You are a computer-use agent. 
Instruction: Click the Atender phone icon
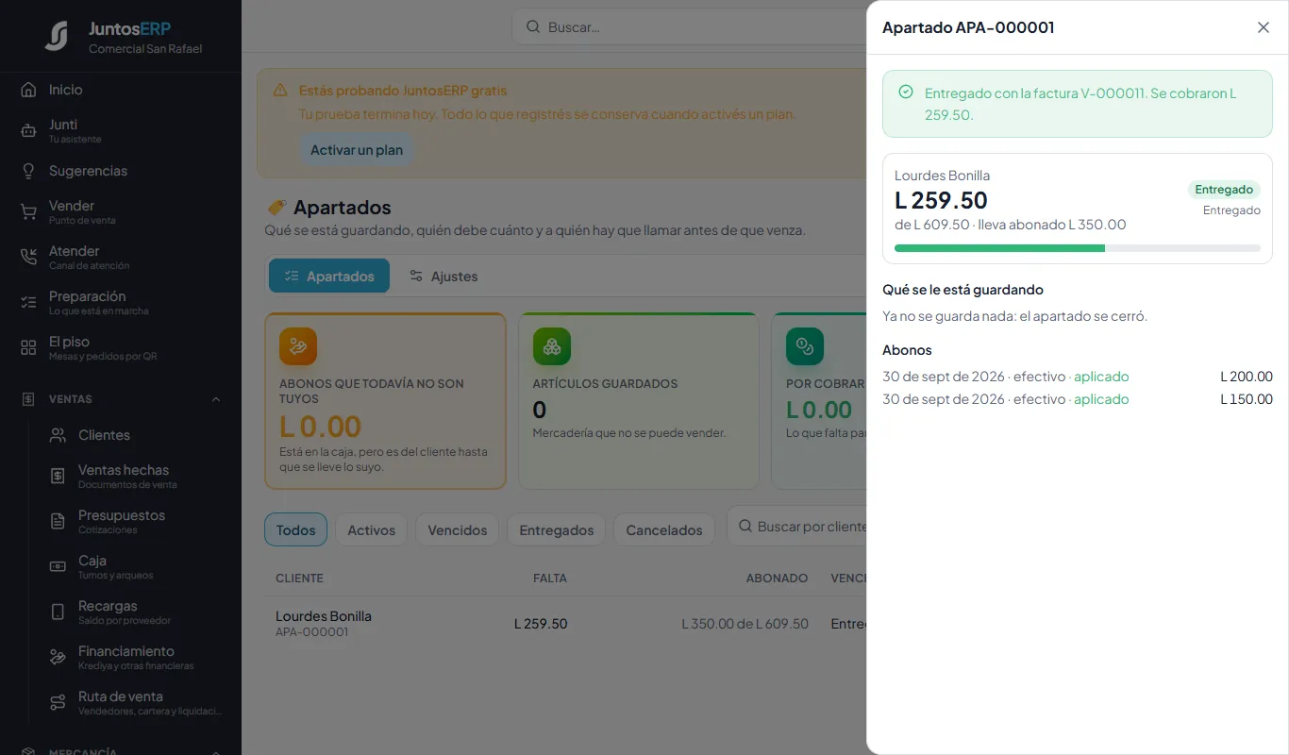click(28, 258)
